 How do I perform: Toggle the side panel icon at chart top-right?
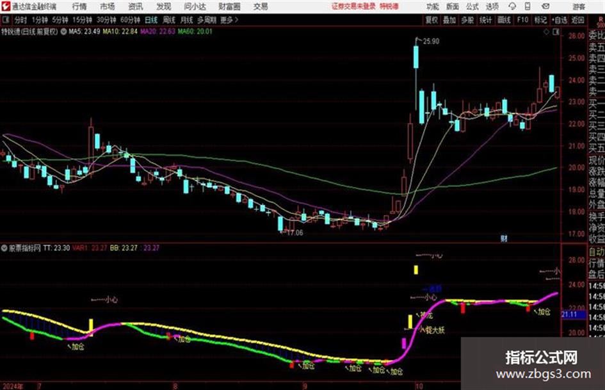tap(556, 32)
